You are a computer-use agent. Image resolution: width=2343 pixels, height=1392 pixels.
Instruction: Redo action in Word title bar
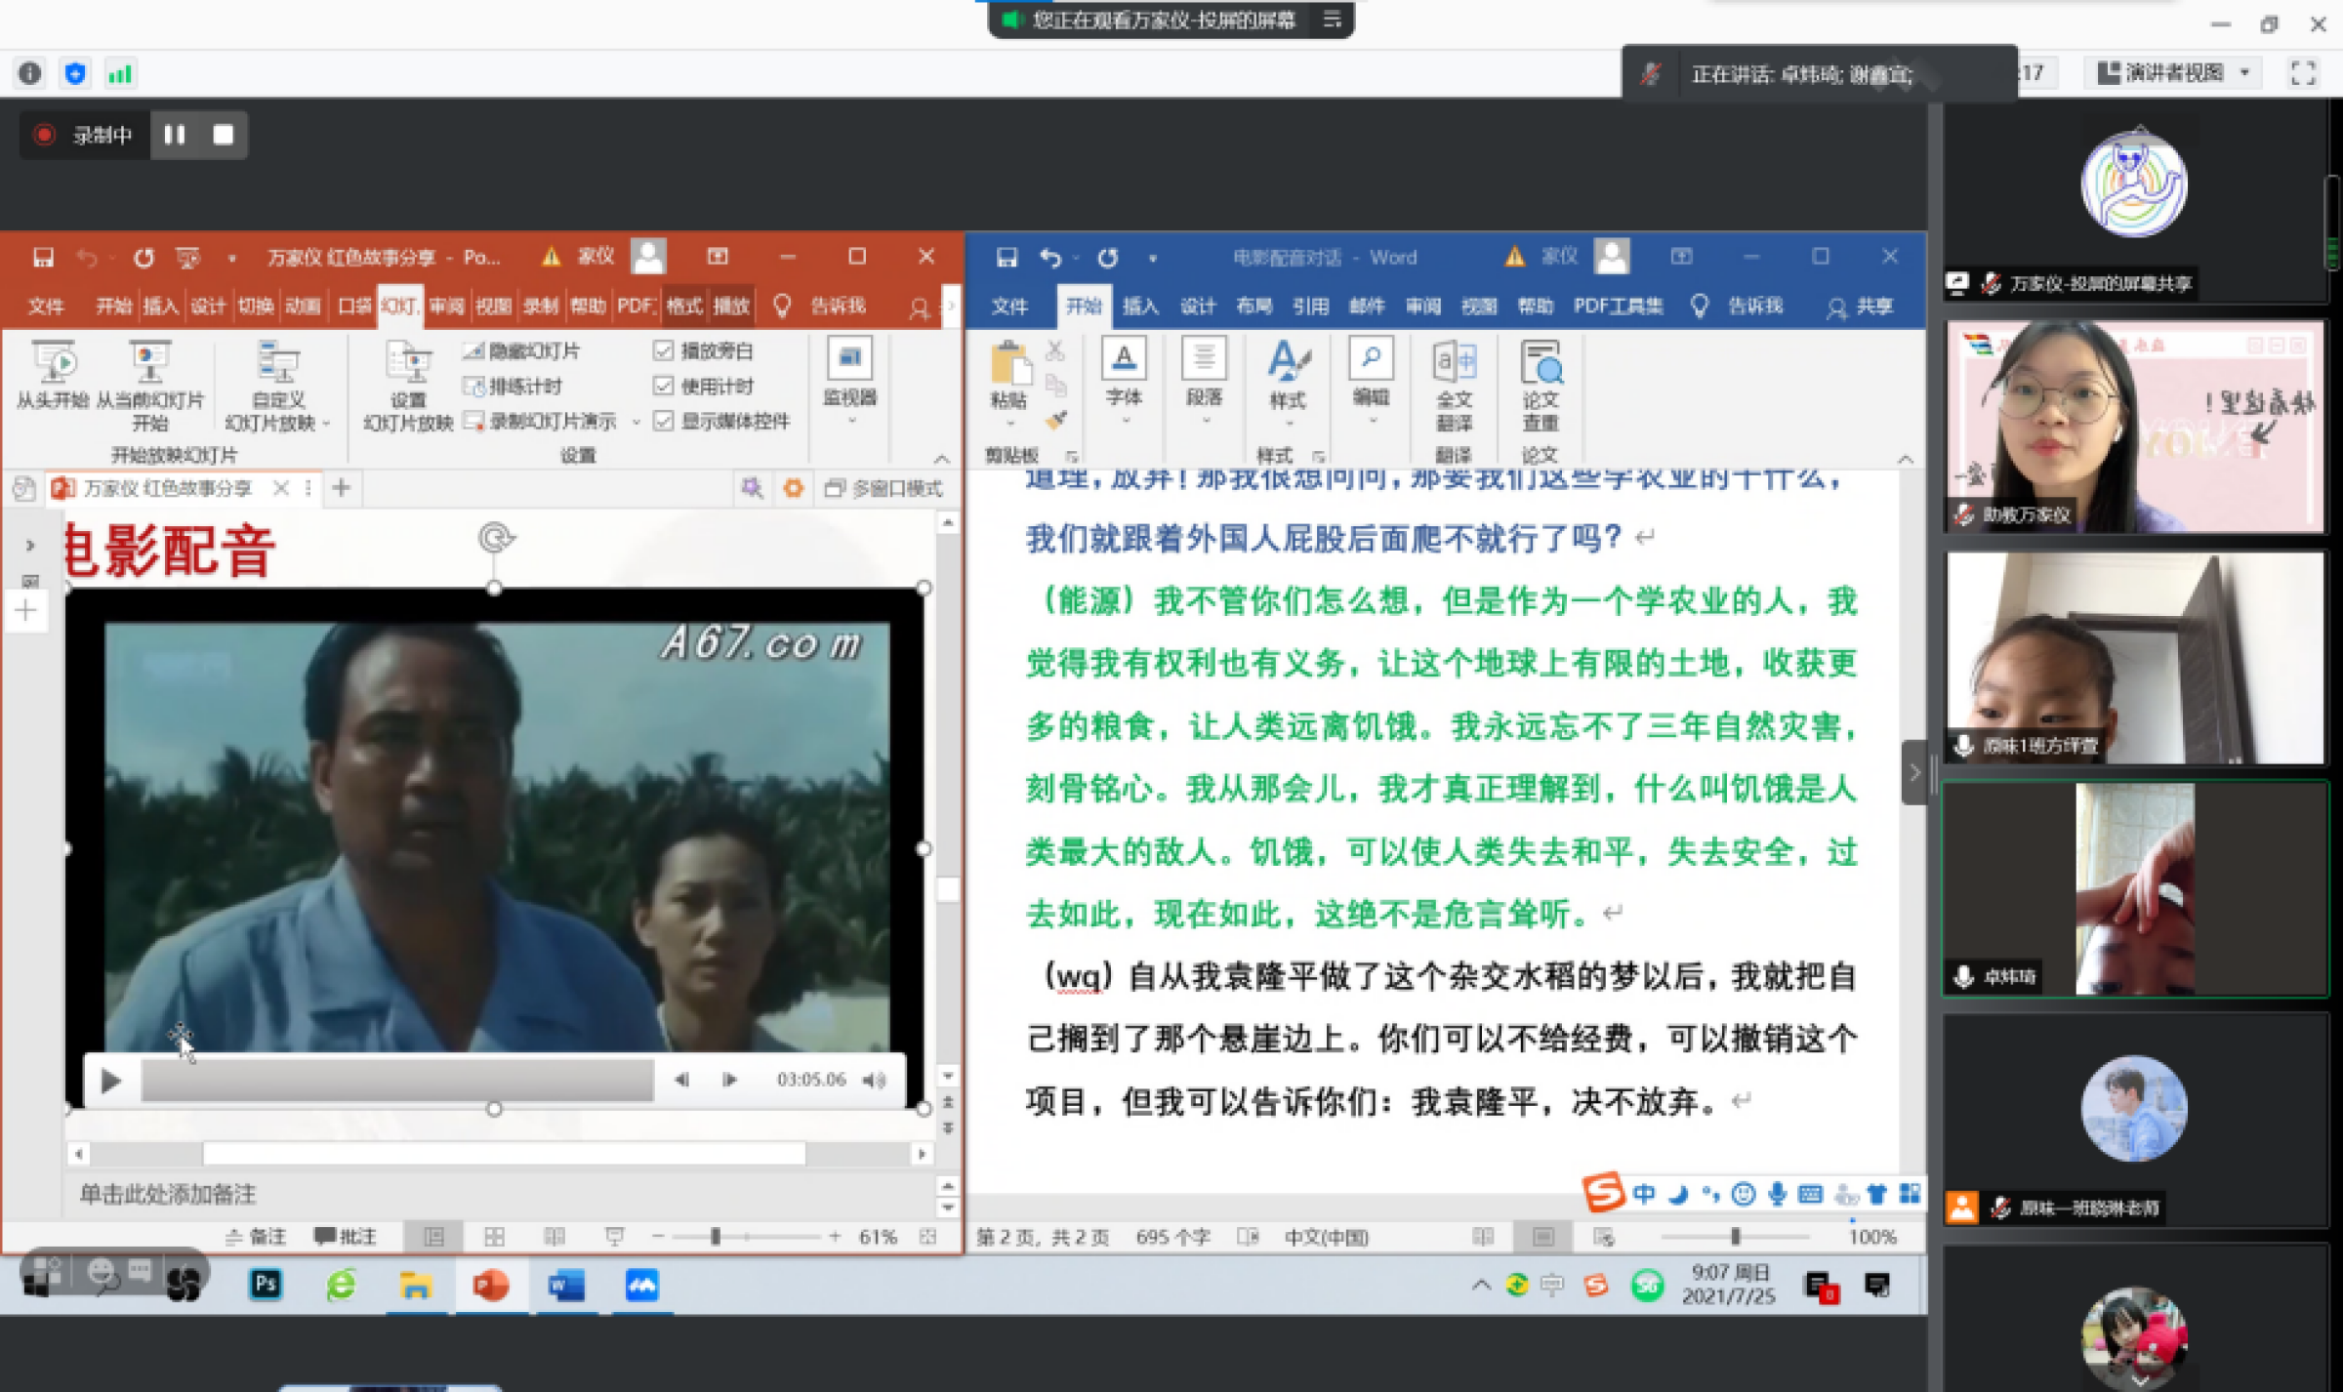(x=1107, y=258)
